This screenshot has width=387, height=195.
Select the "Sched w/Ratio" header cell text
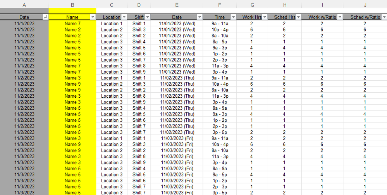(365, 17)
